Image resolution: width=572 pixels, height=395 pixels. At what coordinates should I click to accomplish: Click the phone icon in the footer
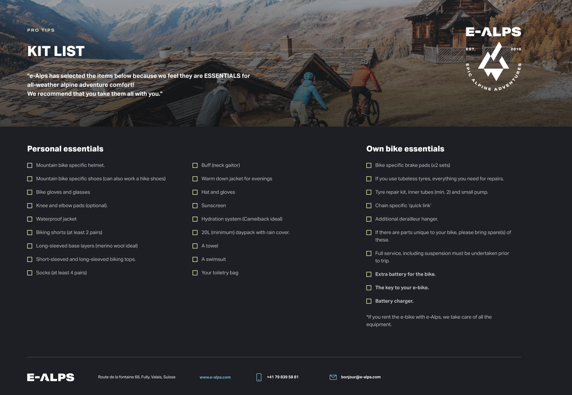(x=259, y=377)
